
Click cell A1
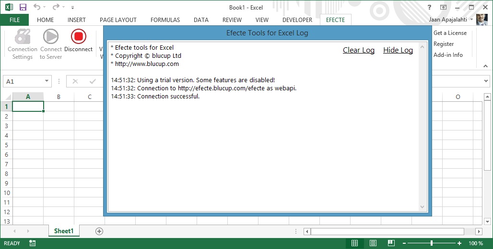coord(28,107)
